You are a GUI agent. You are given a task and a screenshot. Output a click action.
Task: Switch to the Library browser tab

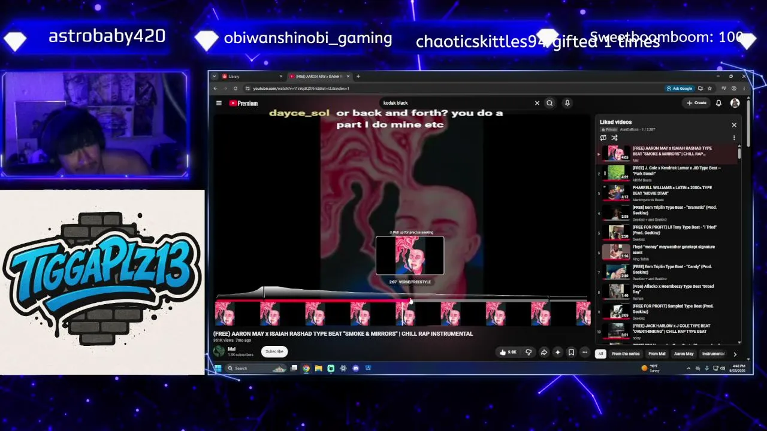click(x=252, y=76)
